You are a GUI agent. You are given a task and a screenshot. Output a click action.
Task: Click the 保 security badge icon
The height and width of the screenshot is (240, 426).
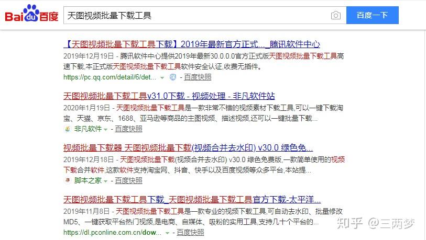point(173,77)
